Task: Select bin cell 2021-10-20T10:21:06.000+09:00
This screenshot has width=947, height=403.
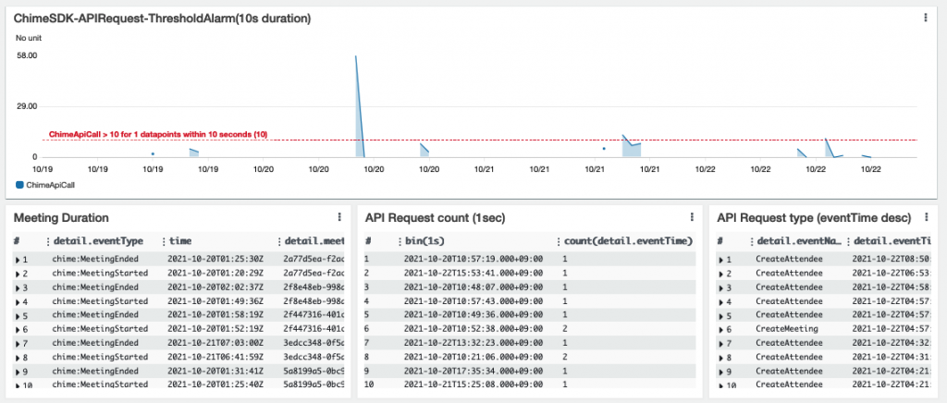Action: [473, 357]
